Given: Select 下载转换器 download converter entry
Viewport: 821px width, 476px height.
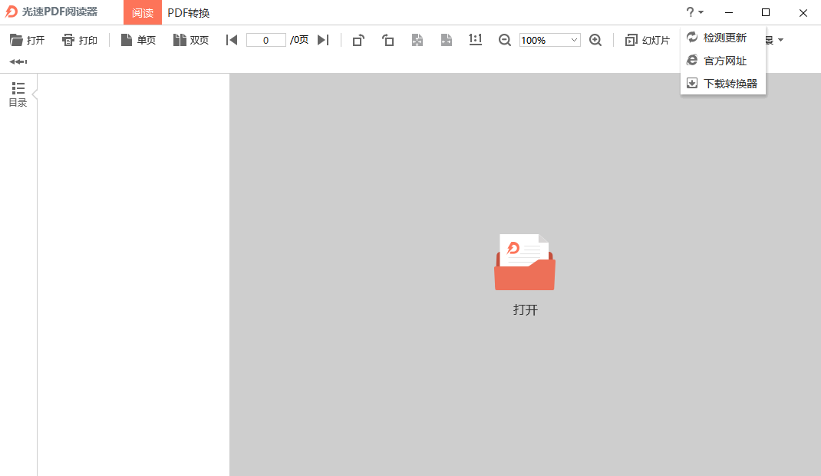Looking at the screenshot, I should pos(723,83).
